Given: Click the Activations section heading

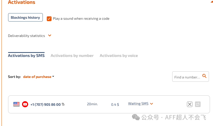Looking at the screenshot, I should pyautogui.click(x=22, y=2).
